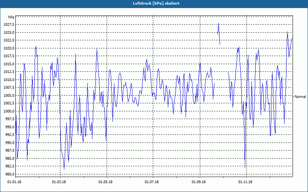The width and height of the screenshot is (308, 192).
Task: Click the 1022,5 axis value
Action: [x=8, y=40]
